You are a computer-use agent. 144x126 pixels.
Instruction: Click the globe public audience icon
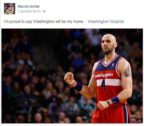44,11
